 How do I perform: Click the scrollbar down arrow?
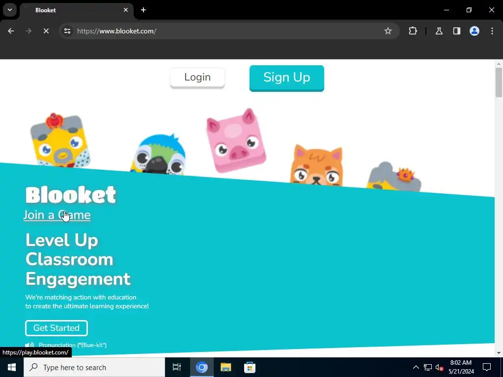(x=499, y=353)
